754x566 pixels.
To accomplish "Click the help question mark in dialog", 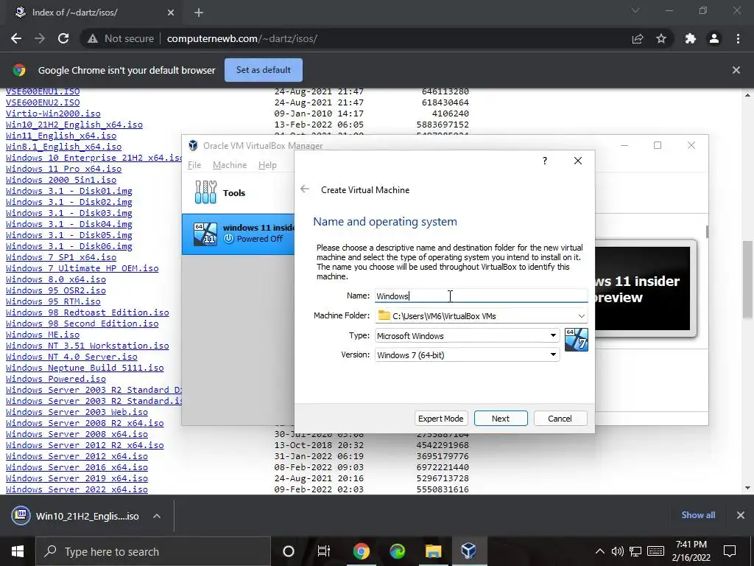I will 544,161.
